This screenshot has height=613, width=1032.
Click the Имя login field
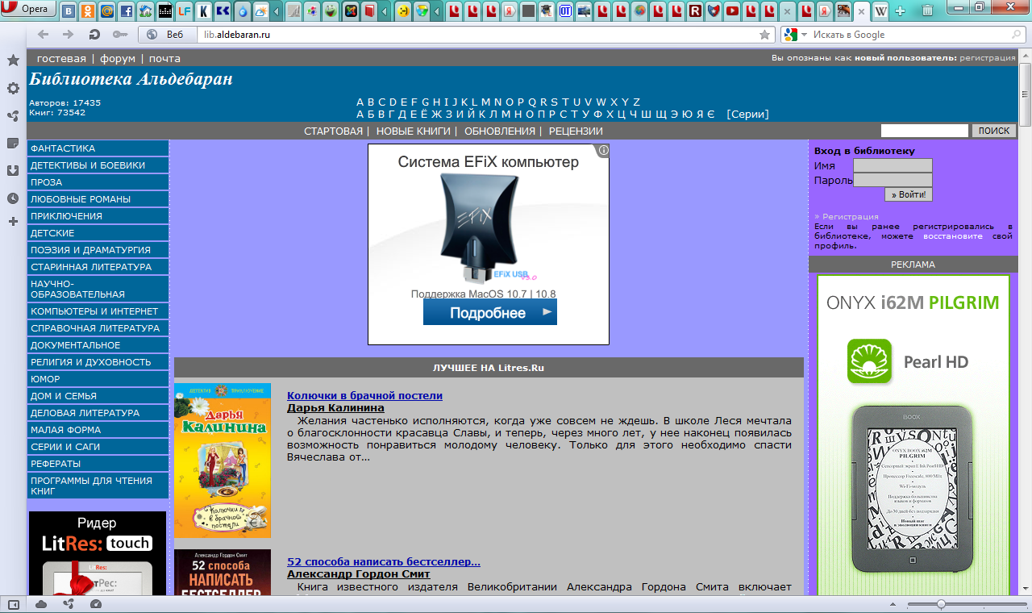click(x=893, y=165)
